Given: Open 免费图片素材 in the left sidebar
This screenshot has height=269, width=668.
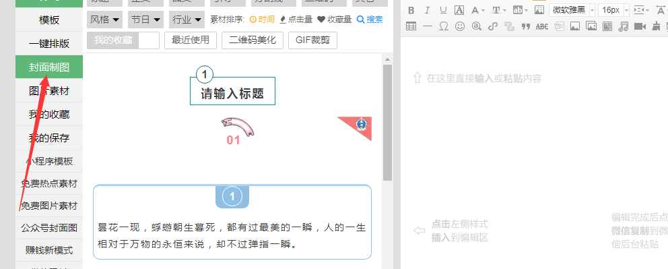Looking at the screenshot, I should tap(49, 206).
